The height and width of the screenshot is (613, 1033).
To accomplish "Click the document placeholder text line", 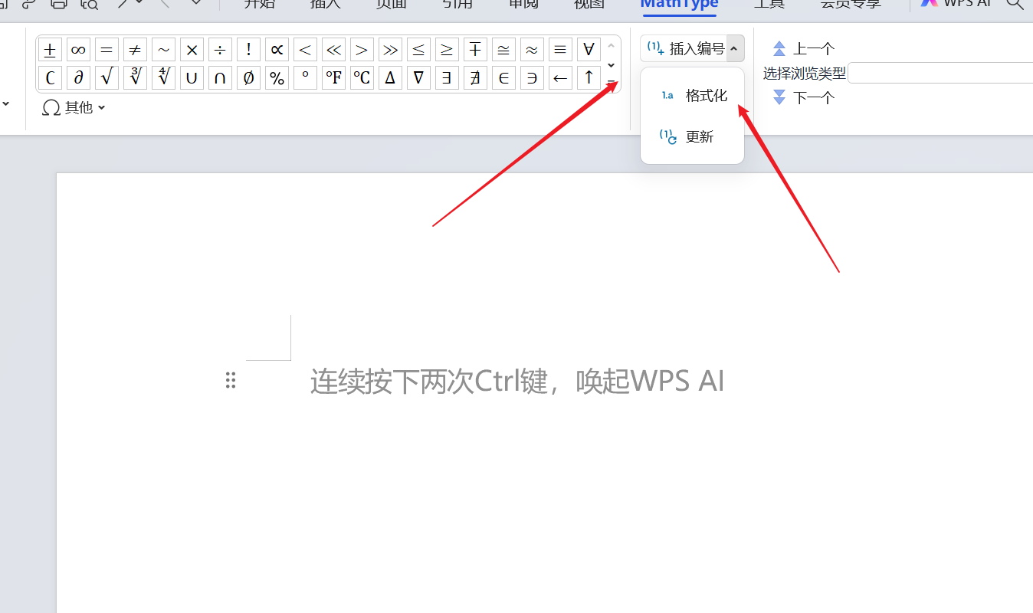I will click(x=517, y=381).
